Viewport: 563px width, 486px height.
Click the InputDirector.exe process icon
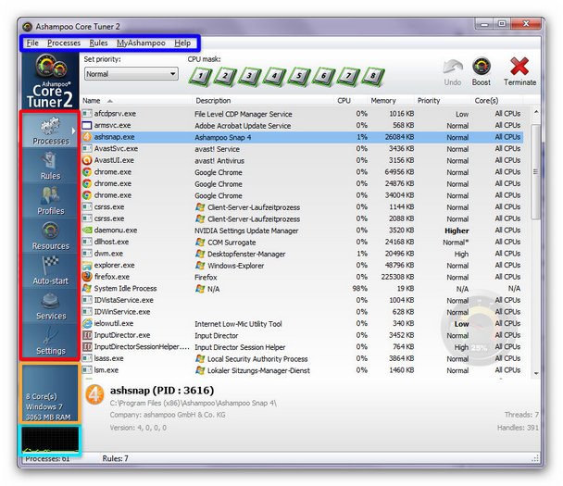tap(86, 335)
